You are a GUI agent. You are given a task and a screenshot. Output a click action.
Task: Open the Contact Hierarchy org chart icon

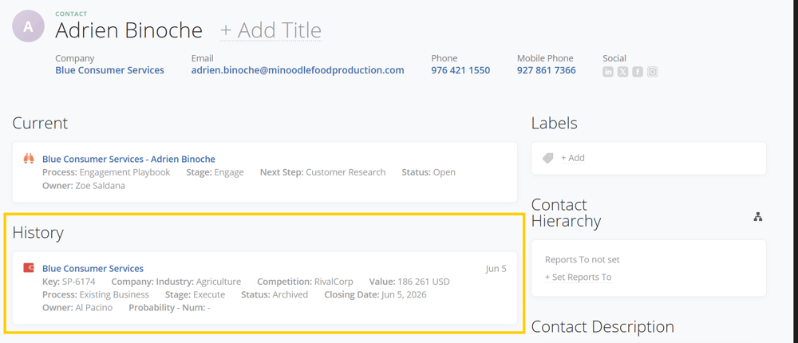point(758,217)
